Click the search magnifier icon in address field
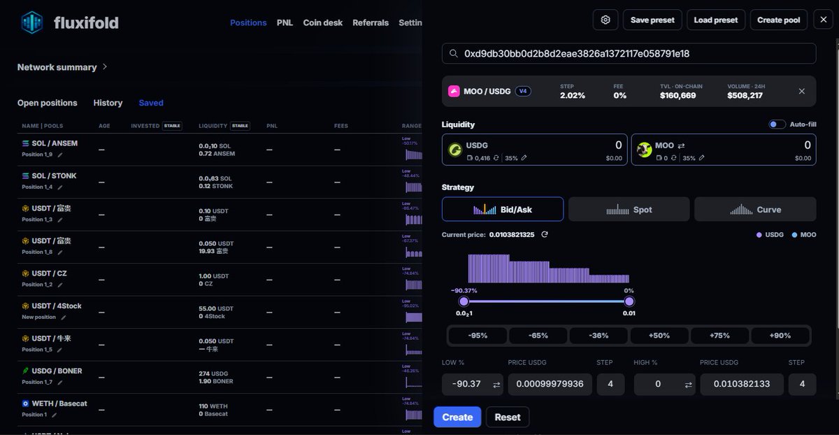 coord(453,54)
